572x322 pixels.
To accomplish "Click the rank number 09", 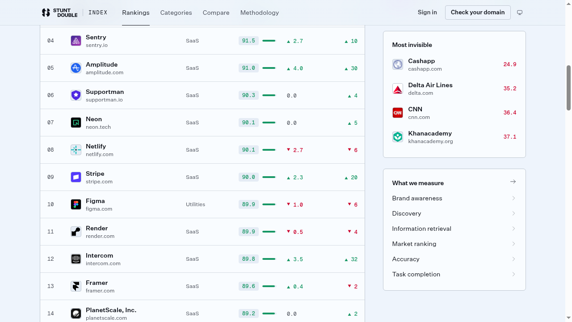I will tap(50, 177).
